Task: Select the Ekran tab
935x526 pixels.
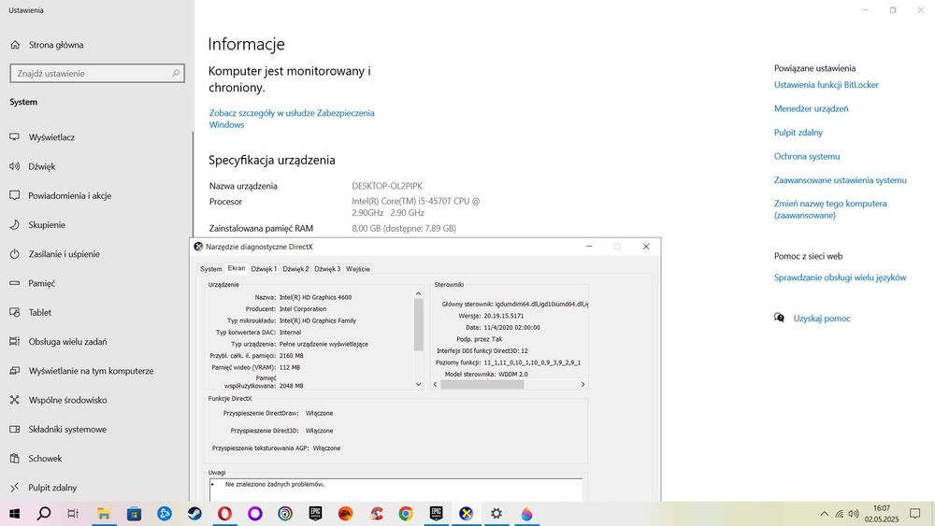Action: click(x=237, y=268)
